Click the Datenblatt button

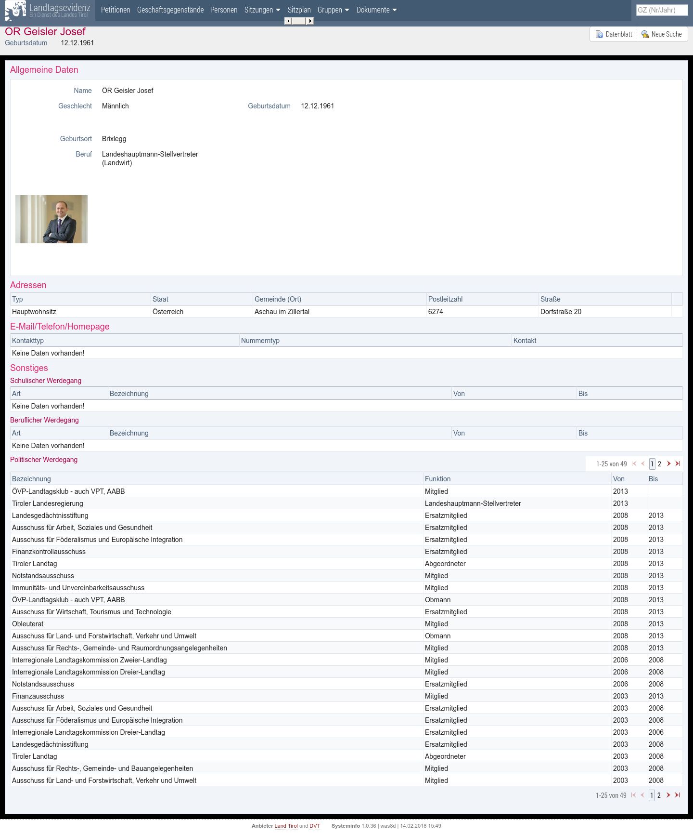(x=614, y=34)
